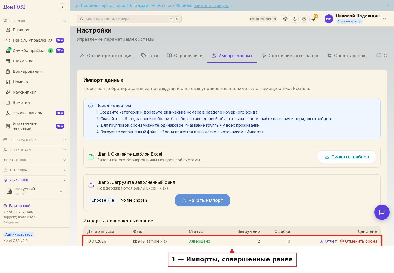The width and height of the screenshot is (394, 273).
Task: Open the Узнать о тарифах link
Action: point(212,5)
